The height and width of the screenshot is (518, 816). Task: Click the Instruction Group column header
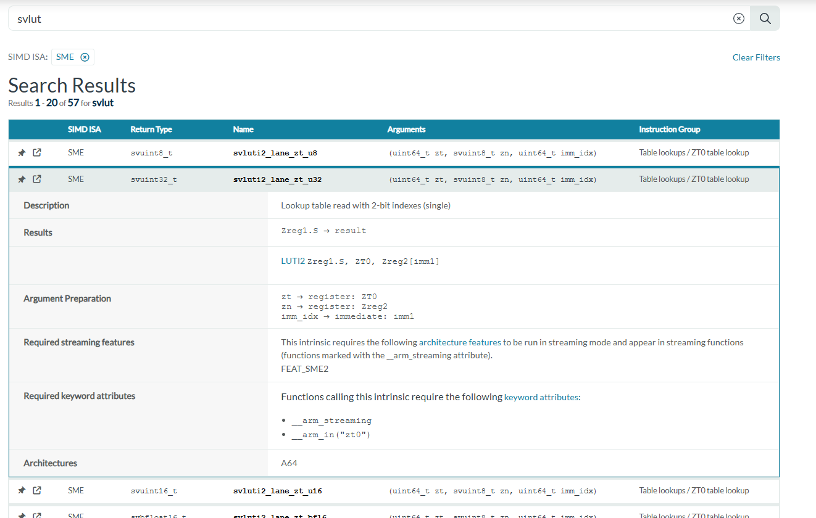[669, 129]
